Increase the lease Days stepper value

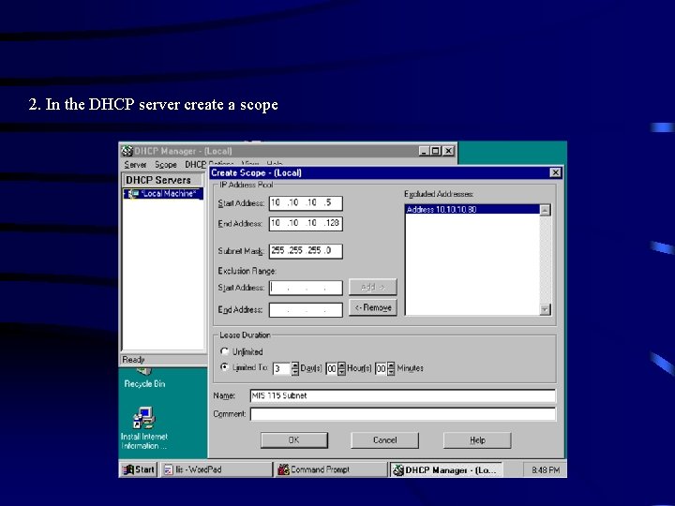[295, 365]
